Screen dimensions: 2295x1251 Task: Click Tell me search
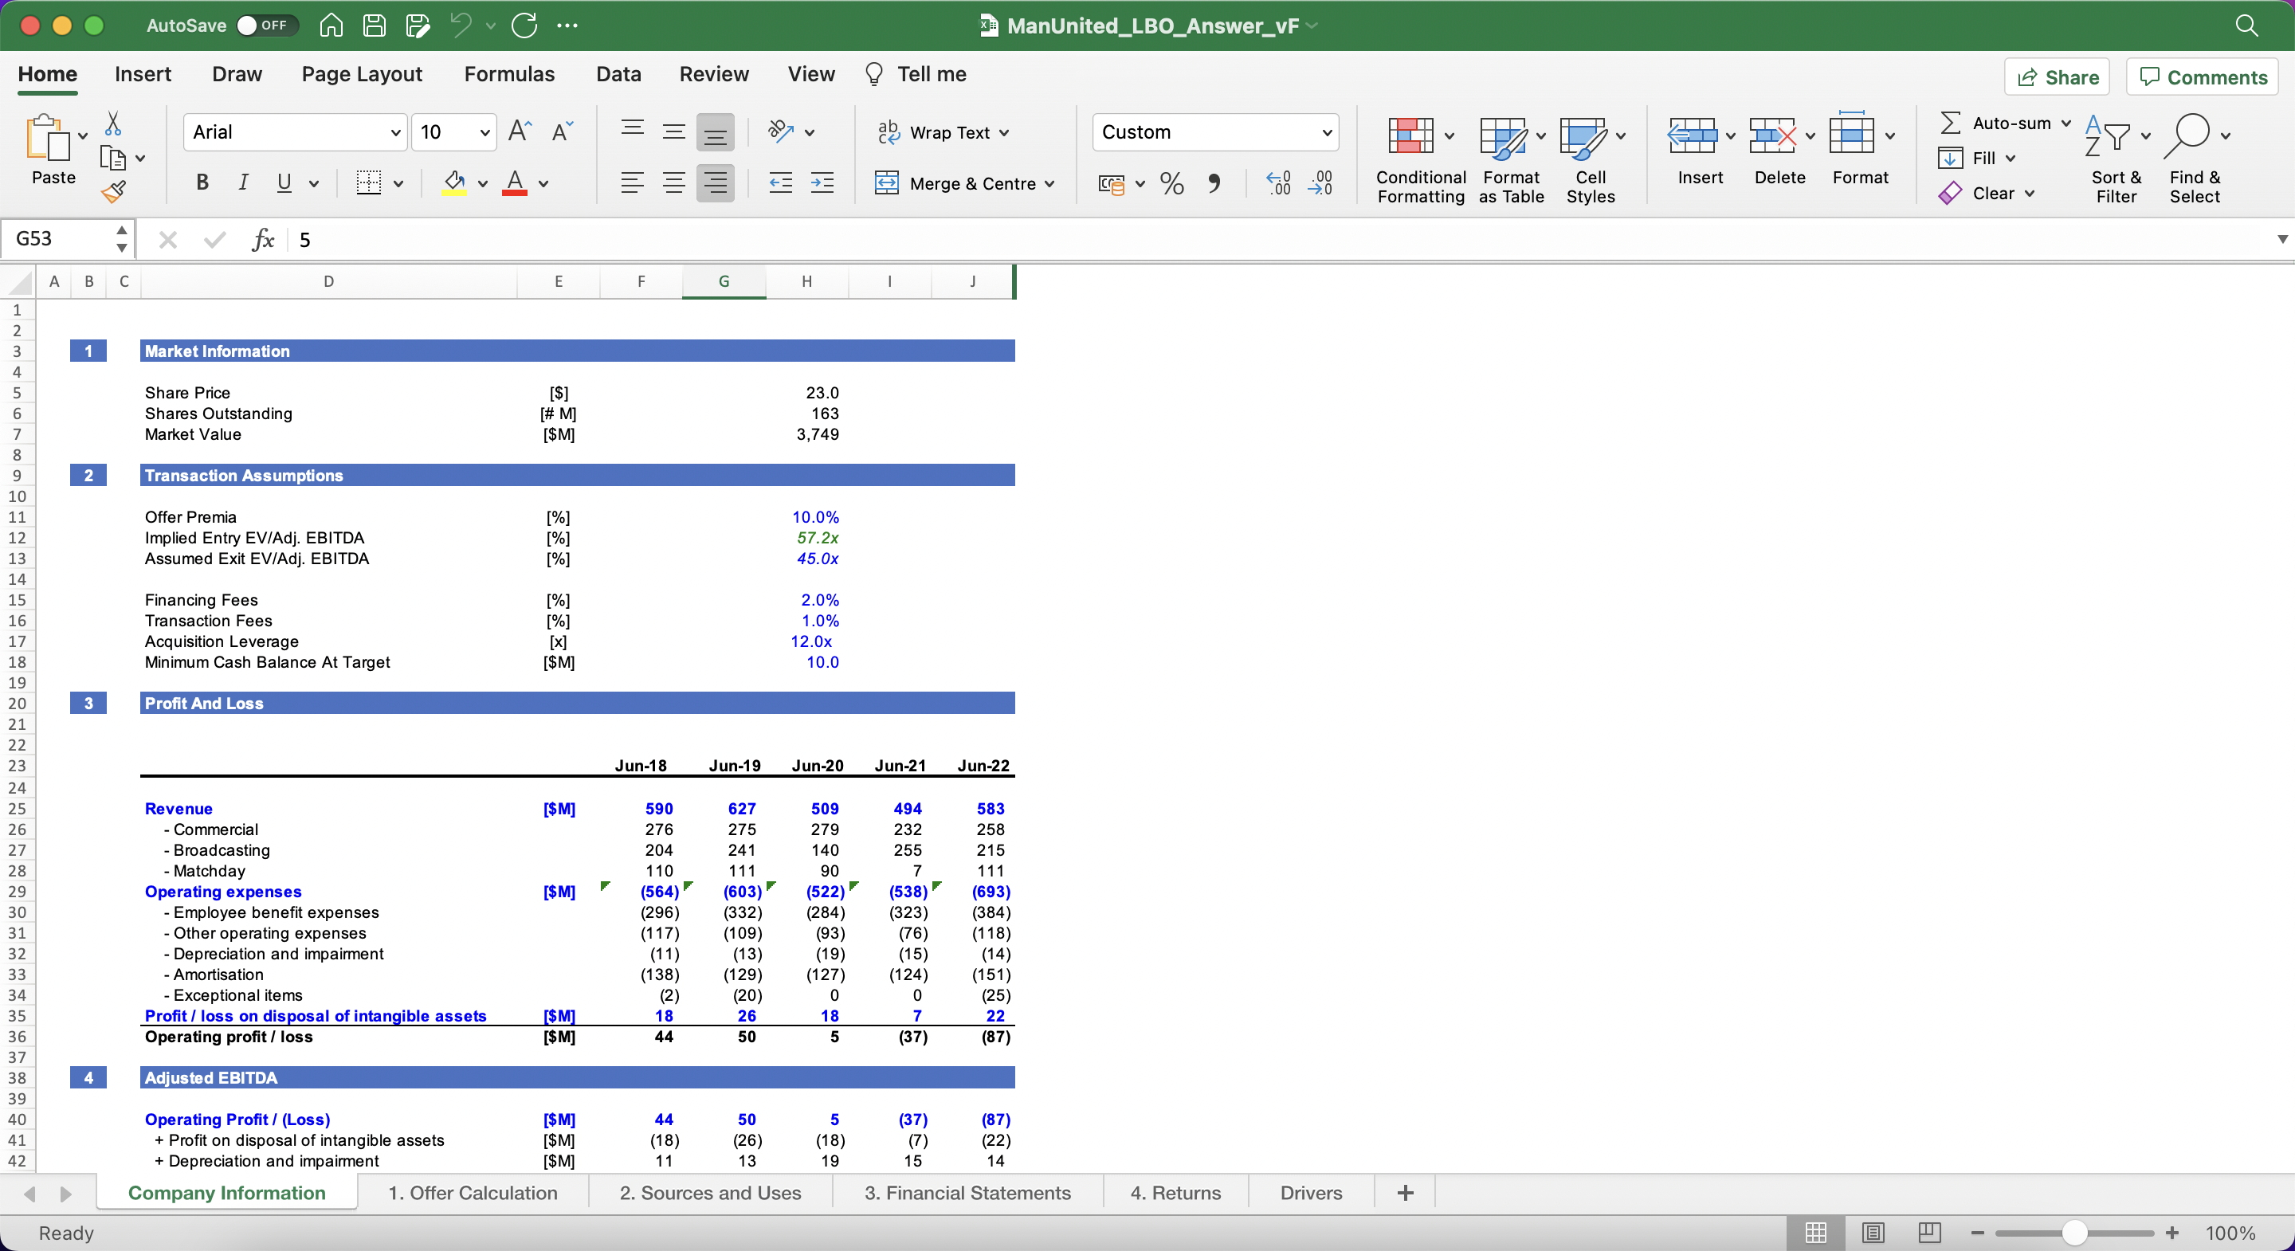916,74
